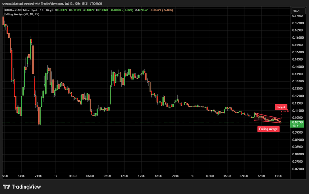The height and width of the screenshot is (194, 309).
Task: Click the TradingView logo
Action: coord(22,187)
